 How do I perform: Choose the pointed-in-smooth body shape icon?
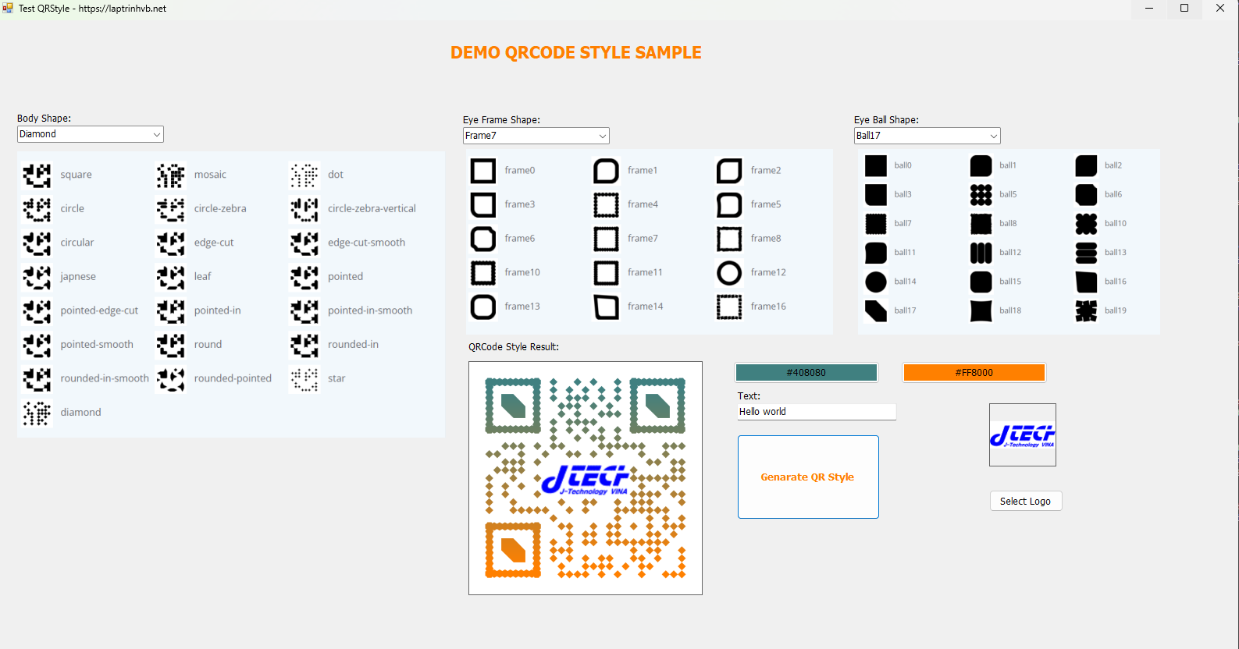tap(304, 311)
